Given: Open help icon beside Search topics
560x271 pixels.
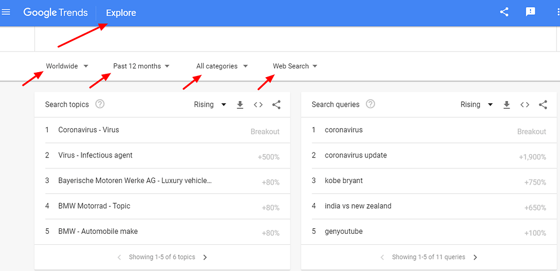Looking at the screenshot, I should (100, 104).
